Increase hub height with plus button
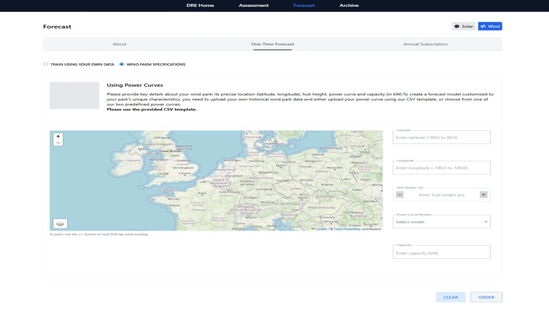The width and height of the screenshot is (549, 309). pyautogui.click(x=483, y=195)
